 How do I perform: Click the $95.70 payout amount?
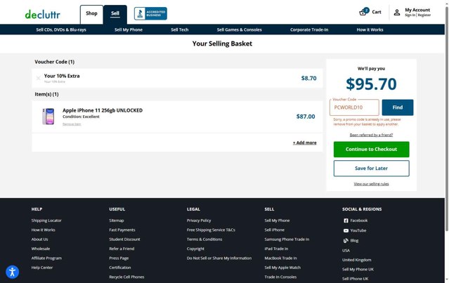click(x=371, y=84)
